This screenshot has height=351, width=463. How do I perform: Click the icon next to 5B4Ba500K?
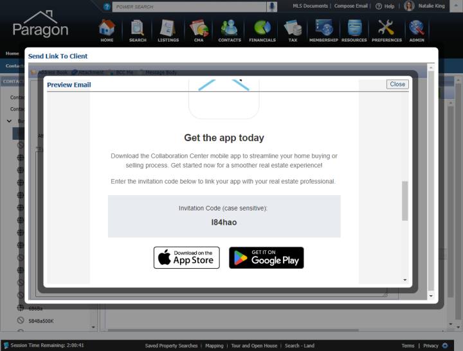pos(21,320)
